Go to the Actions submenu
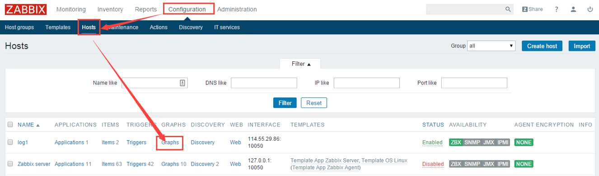The height and width of the screenshot is (176, 599). [x=159, y=27]
